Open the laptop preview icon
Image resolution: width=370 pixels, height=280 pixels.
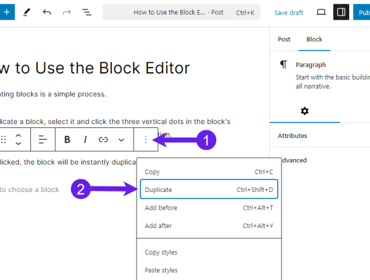coord(321,12)
